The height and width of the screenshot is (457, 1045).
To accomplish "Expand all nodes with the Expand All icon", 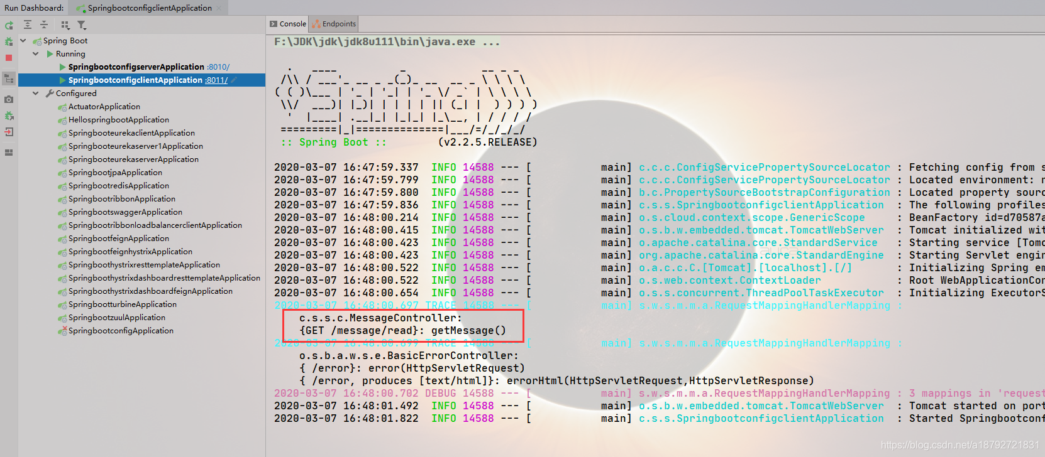I will coord(28,24).
